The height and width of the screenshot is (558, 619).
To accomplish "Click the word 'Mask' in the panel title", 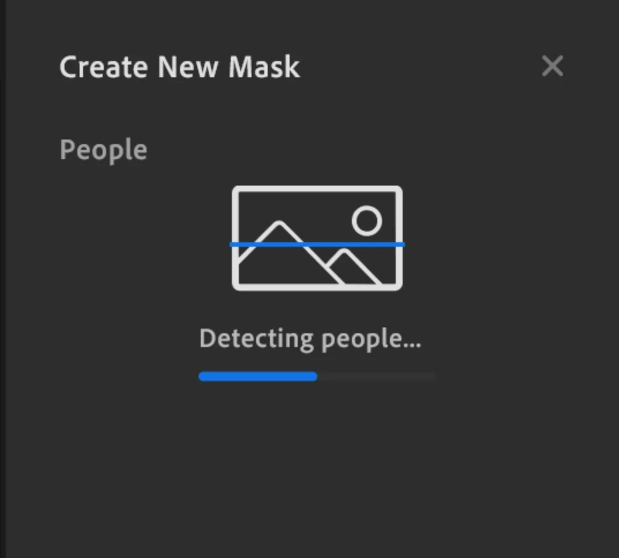I will tap(264, 67).
